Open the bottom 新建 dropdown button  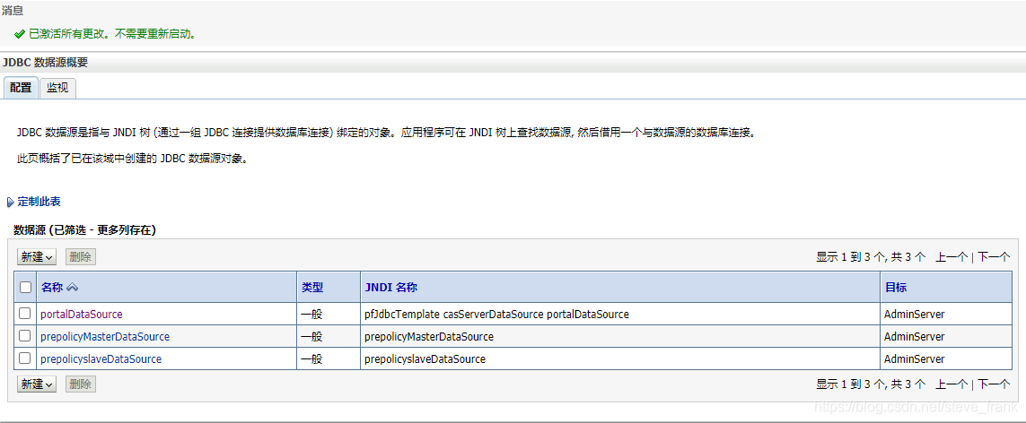point(37,384)
